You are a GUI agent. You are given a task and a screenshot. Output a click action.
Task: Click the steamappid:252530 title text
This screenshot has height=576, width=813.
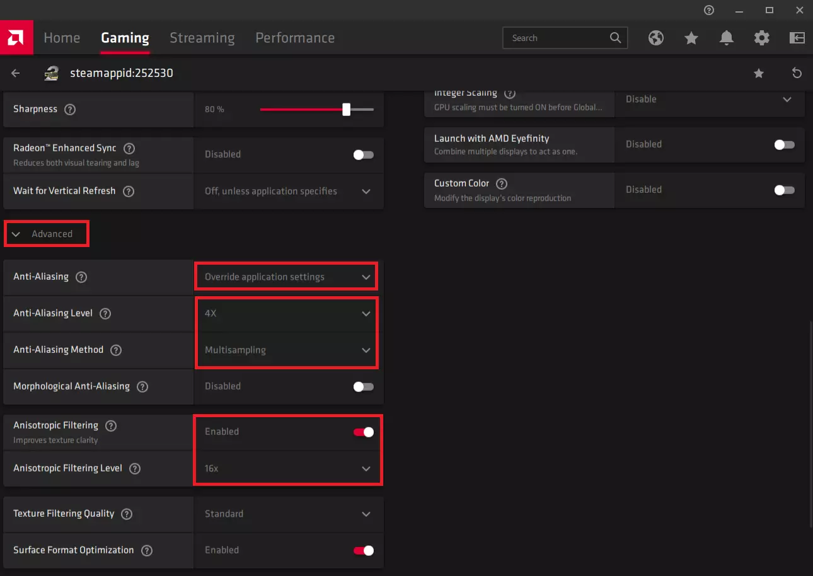pyautogui.click(x=121, y=73)
